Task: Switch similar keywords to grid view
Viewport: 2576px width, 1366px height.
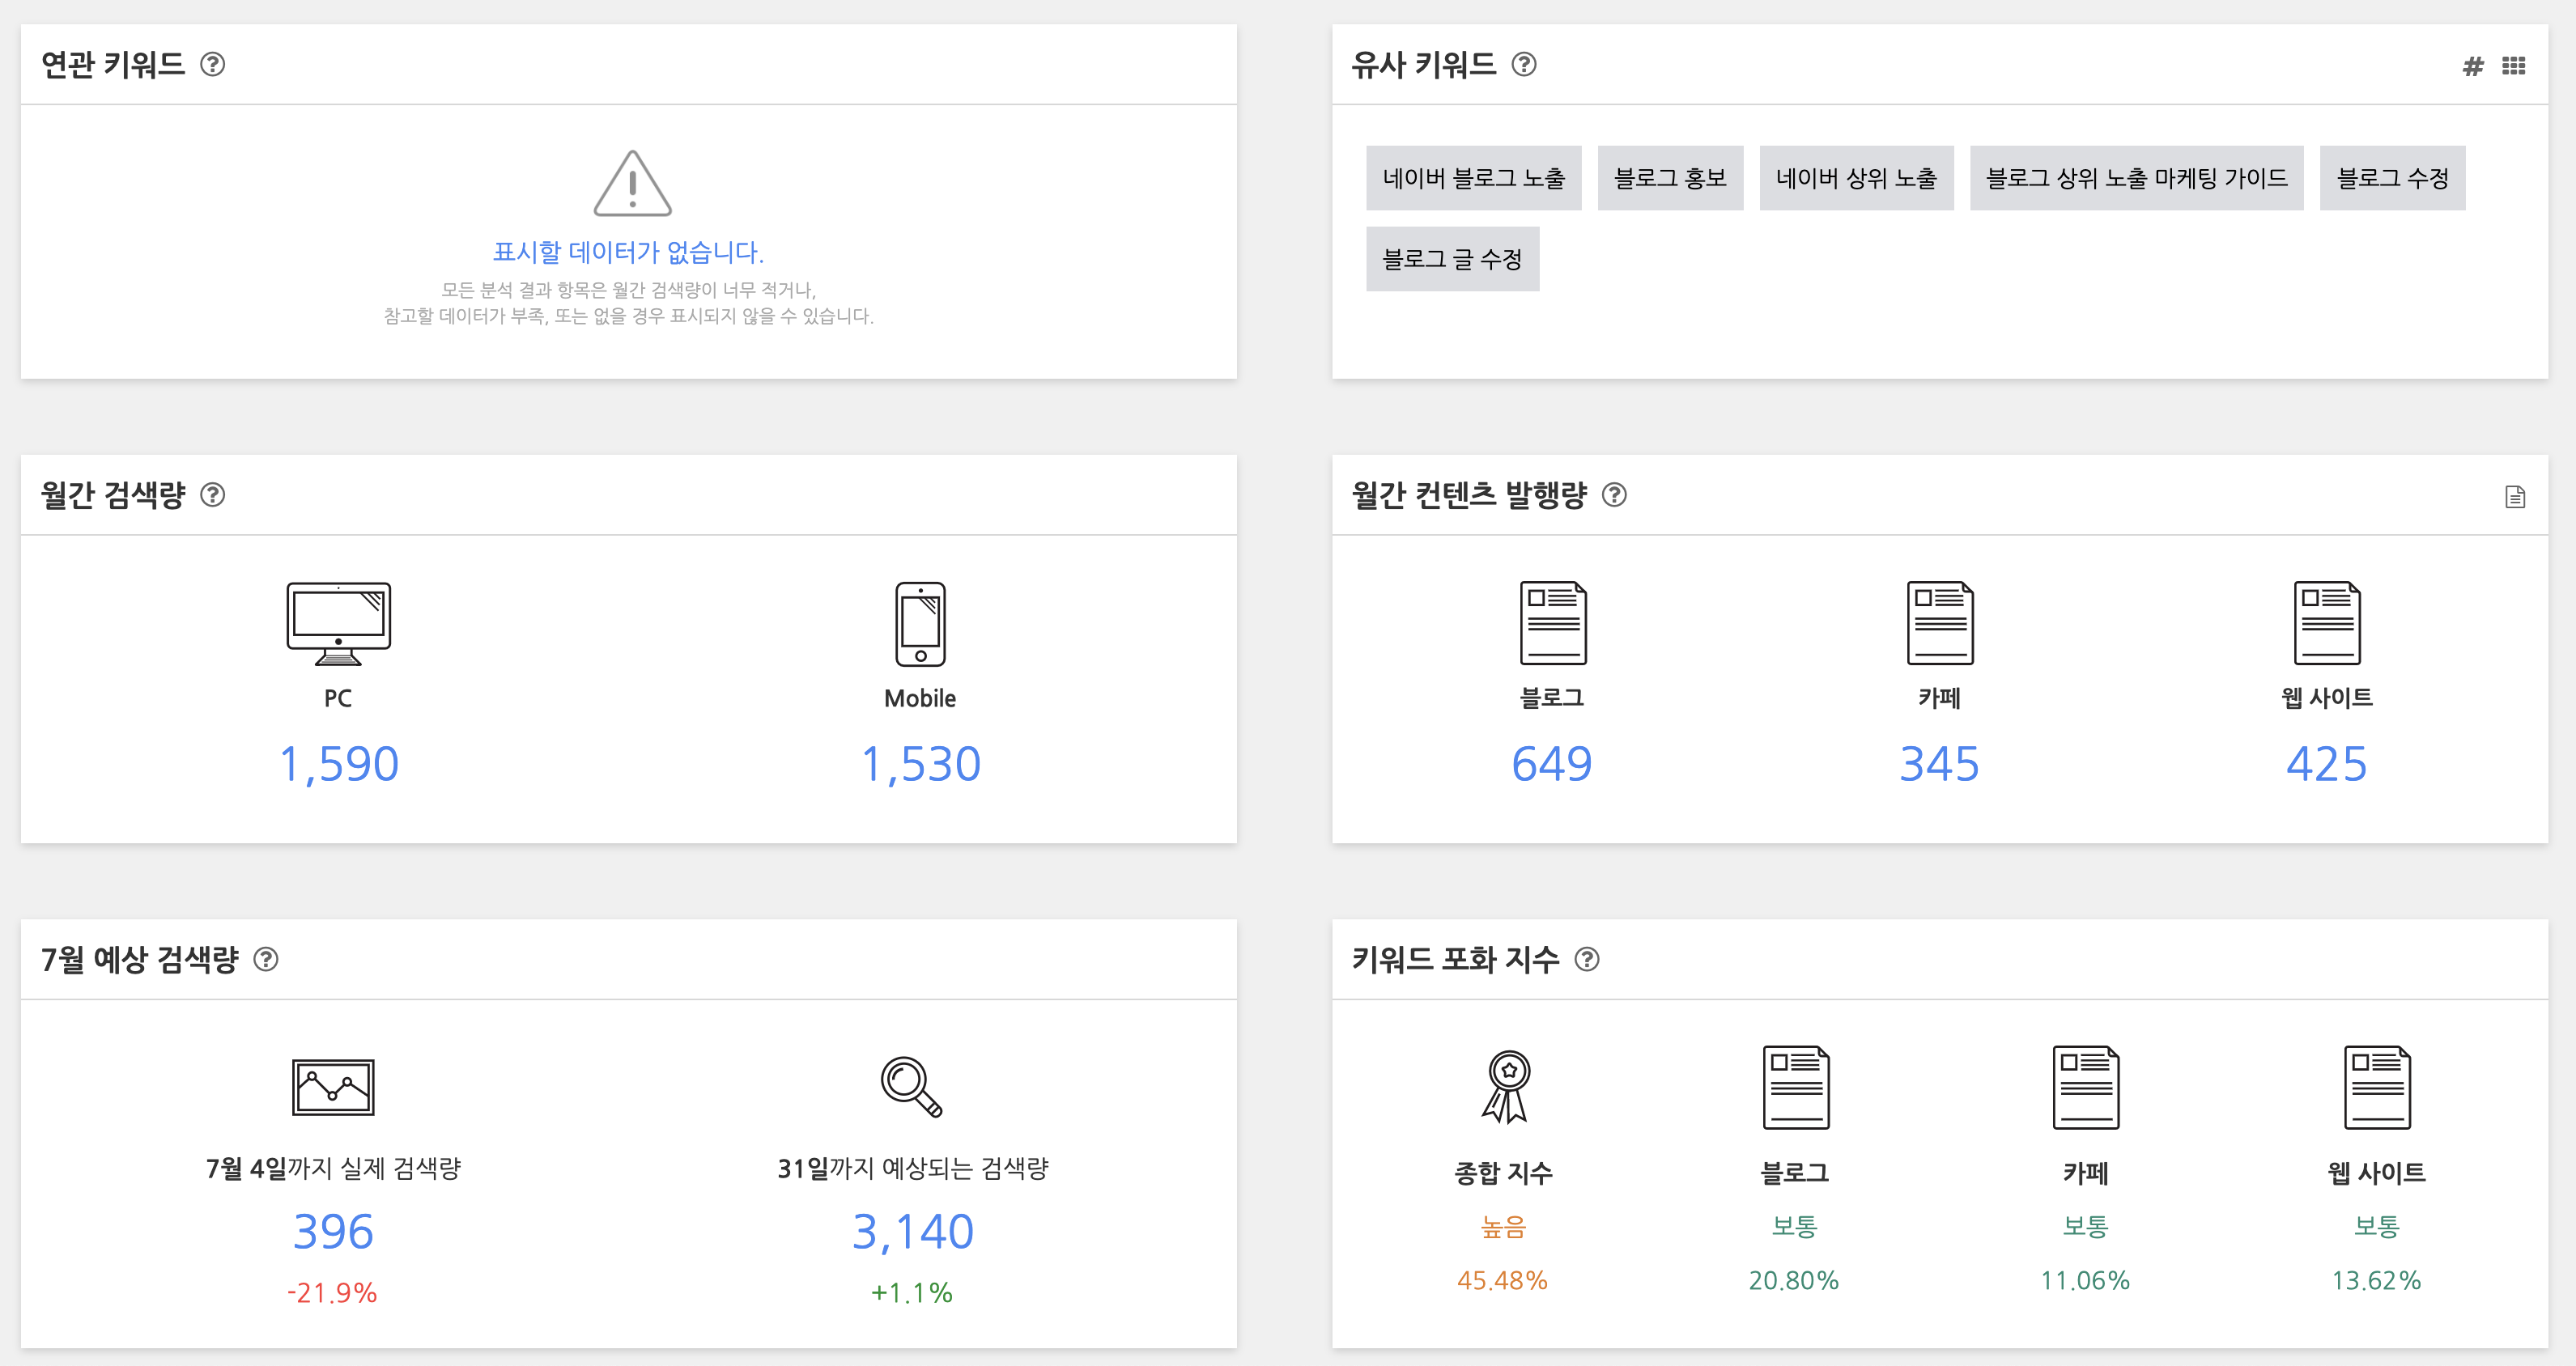Action: coord(2513,66)
